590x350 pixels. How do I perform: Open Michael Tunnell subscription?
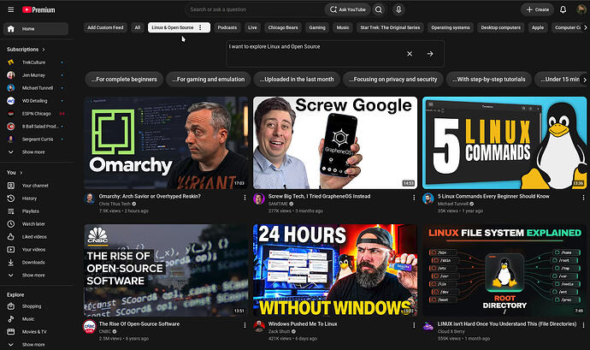click(36, 88)
